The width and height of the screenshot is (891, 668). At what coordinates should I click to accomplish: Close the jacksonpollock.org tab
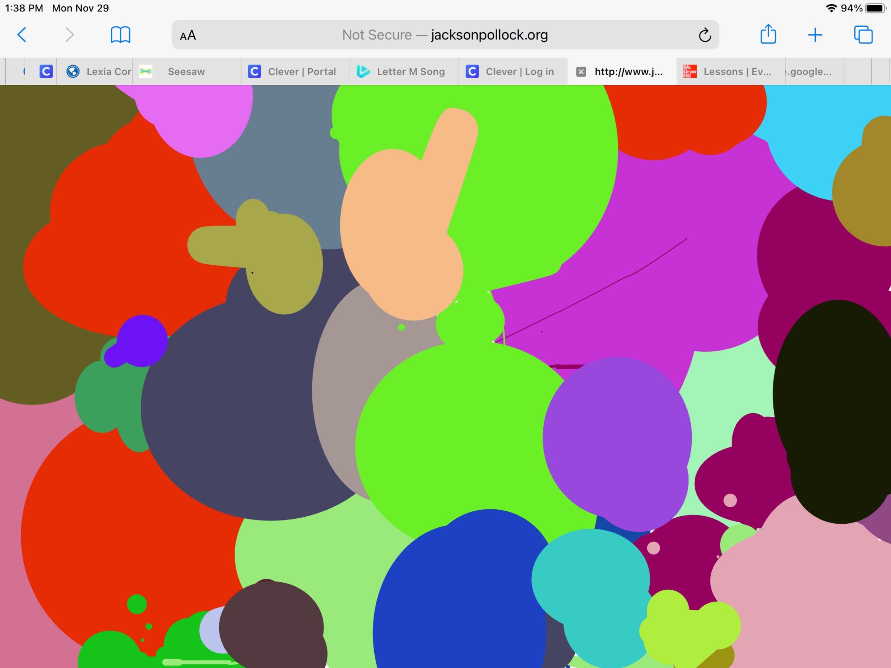coord(581,72)
